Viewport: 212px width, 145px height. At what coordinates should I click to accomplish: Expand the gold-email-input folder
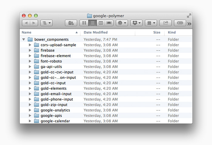click(30, 94)
